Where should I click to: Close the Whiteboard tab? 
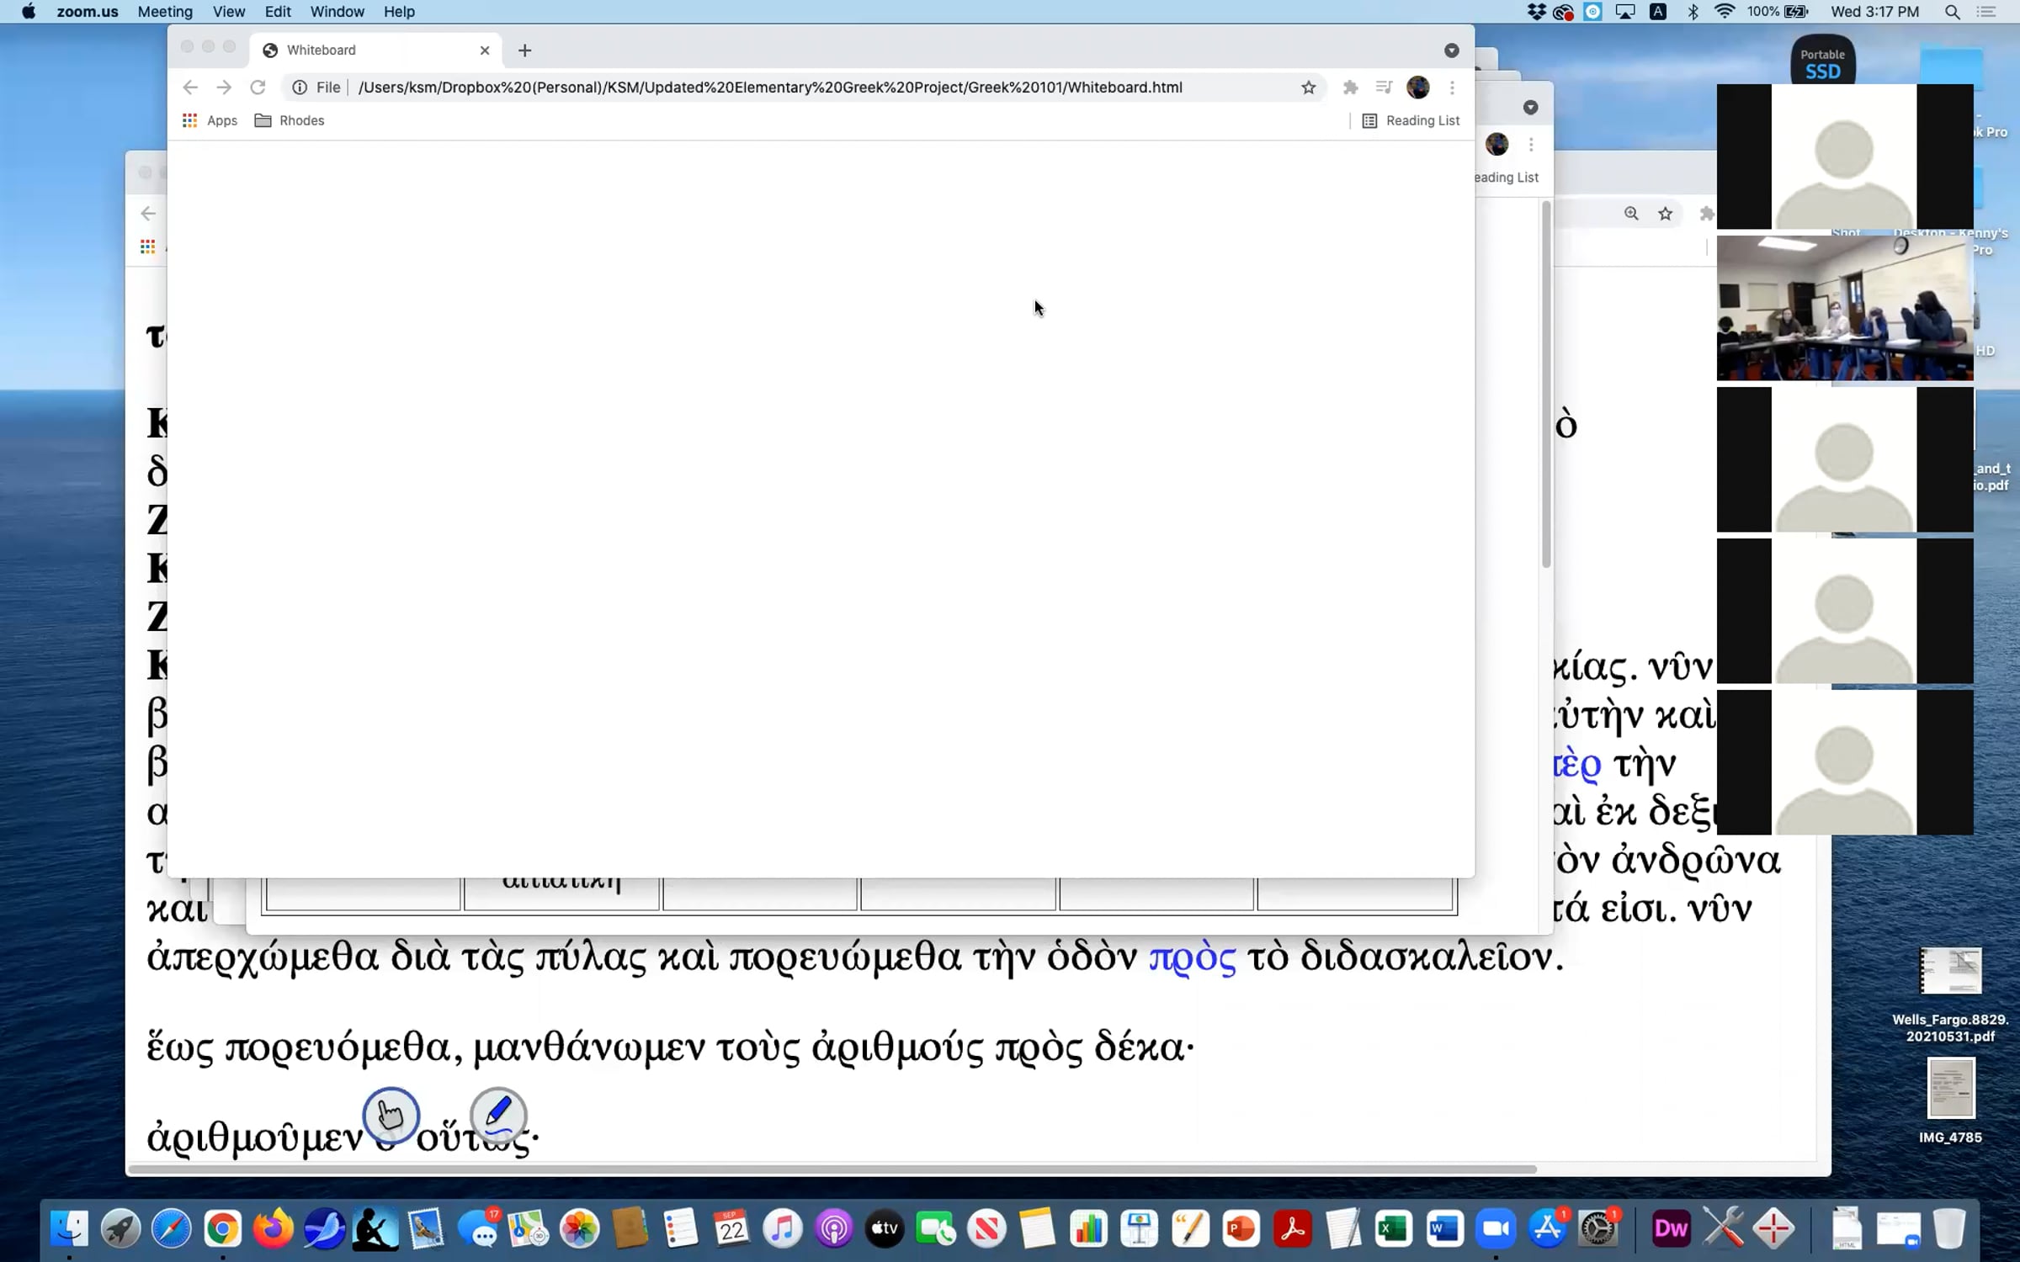(485, 50)
